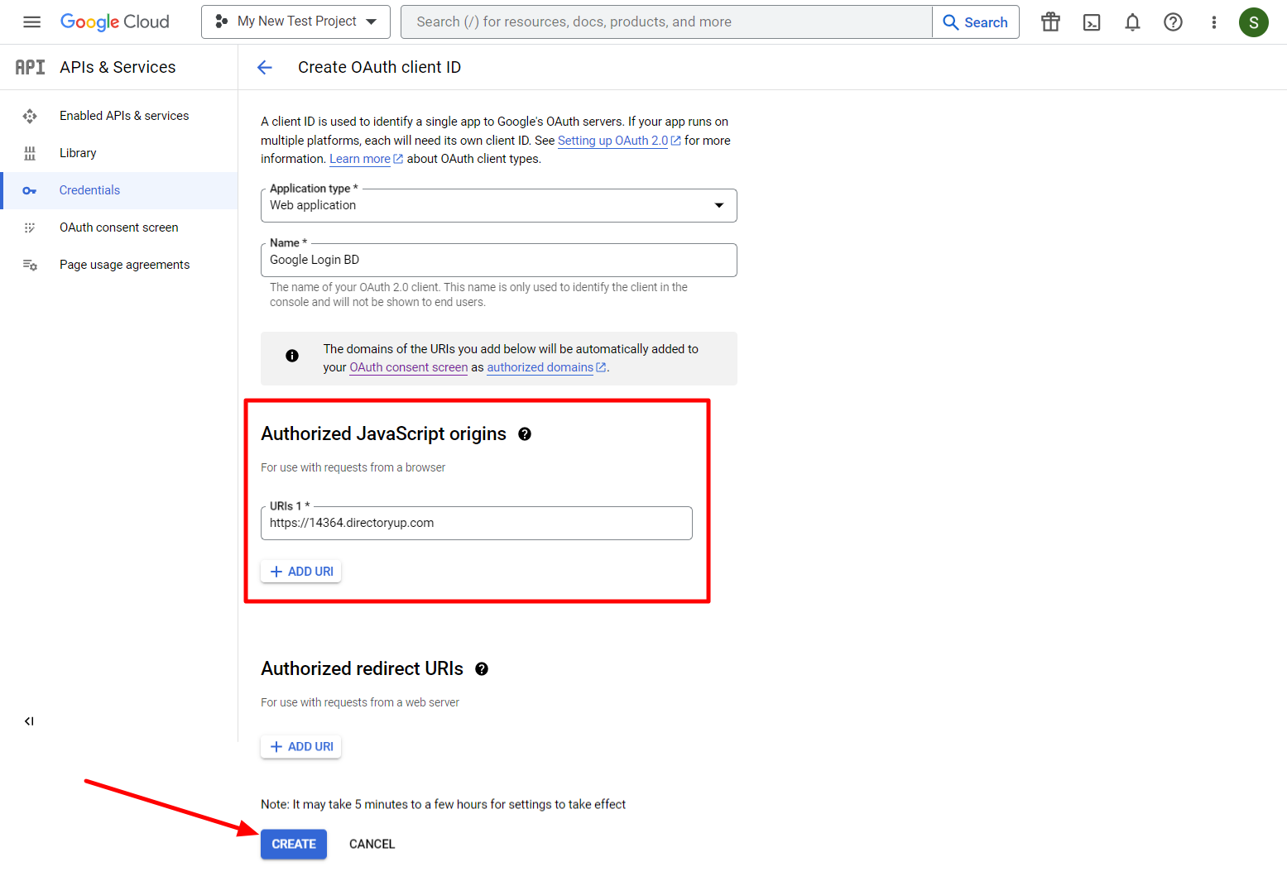The height and width of the screenshot is (881, 1287).
Task: Click the Library grid icon
Action: pos(30,153)
